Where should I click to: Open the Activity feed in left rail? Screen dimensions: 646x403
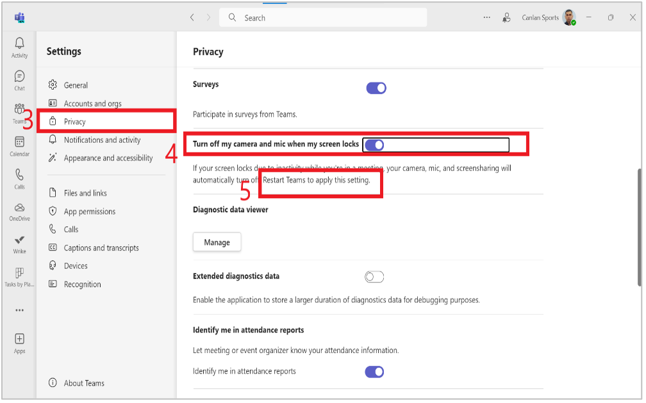[19, 48]
